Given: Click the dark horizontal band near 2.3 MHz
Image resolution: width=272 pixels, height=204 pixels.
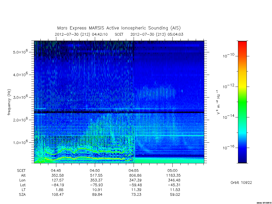Looking at the screenshot, I should click(x=119, y=112).
